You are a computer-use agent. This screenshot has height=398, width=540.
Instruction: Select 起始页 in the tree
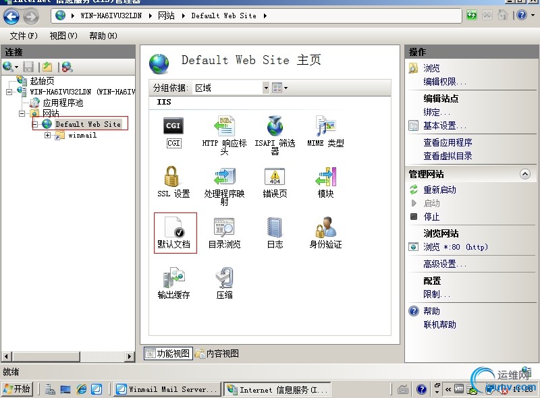point(42,81)
